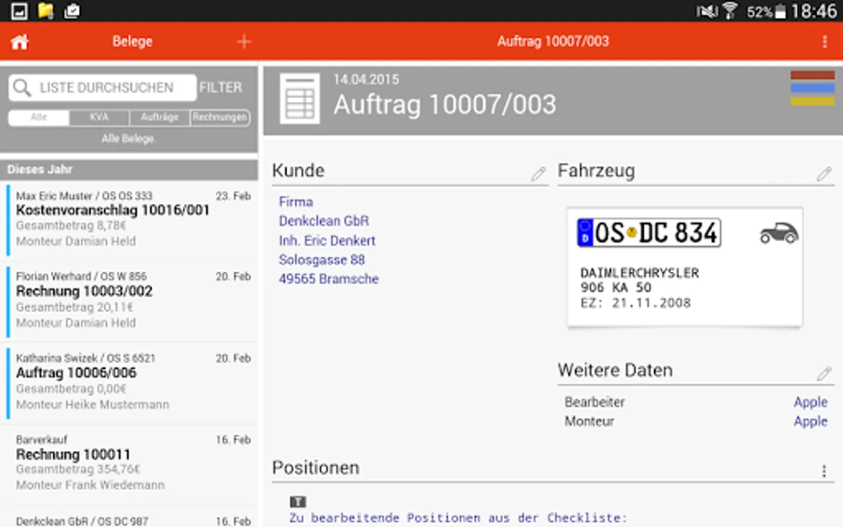This screenshot has width=843, height=527.
Task: Tap the text position T icon
Action: click(x=298, y=502)
